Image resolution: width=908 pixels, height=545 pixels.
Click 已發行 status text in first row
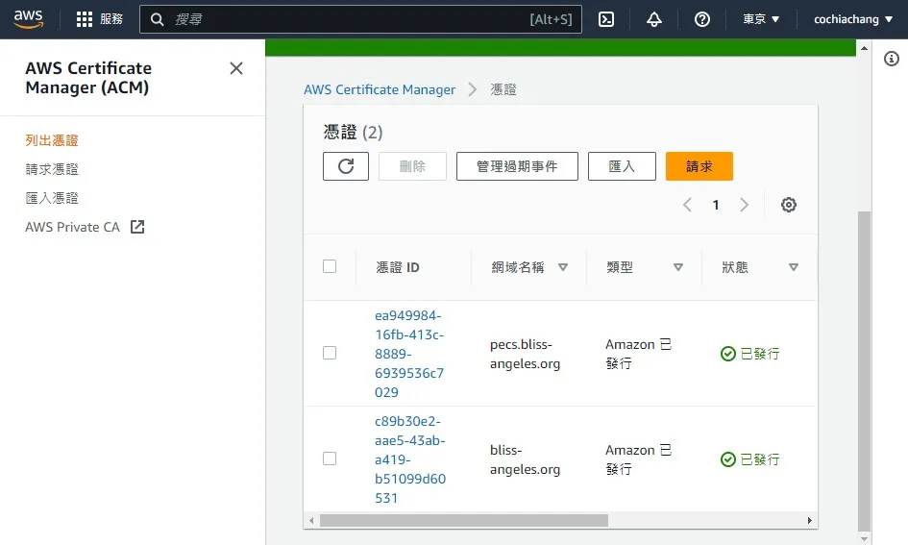click(x=760, y=354)
